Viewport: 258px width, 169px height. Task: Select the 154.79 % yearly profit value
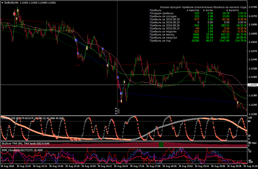coord(241,41)
